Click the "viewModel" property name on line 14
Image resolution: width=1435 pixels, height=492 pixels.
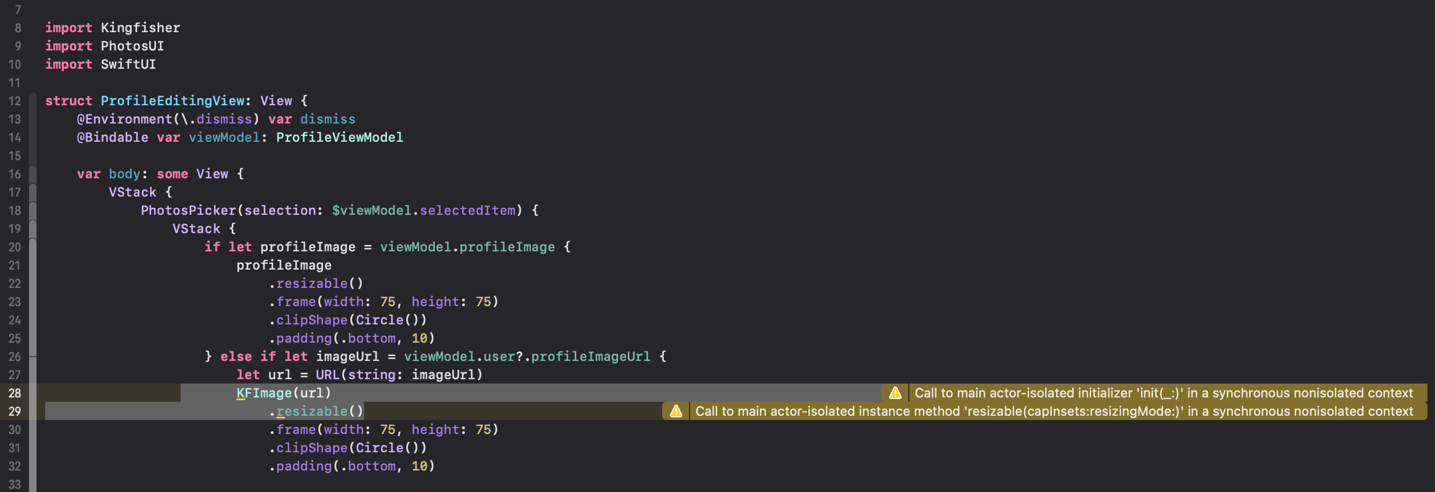pyautogui.click(x=224, y=138)
